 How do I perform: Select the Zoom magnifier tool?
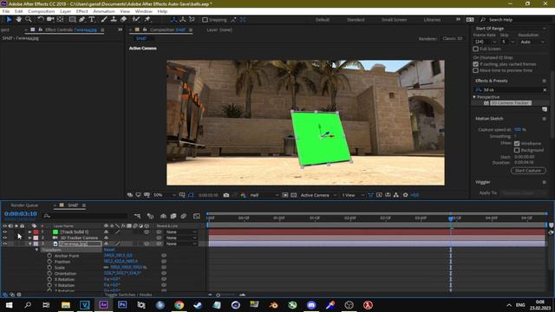pyautogui.click(x=28, y=19)
